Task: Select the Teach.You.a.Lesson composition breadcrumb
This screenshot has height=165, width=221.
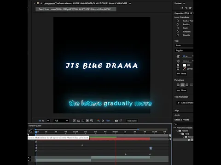Action: 76,9
